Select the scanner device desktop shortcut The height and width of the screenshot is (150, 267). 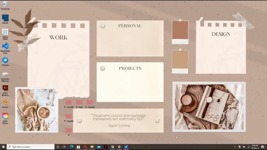coord(5,77)
